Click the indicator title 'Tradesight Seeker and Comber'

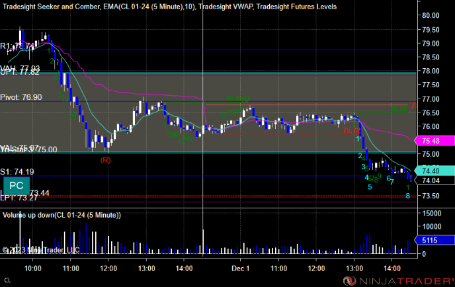coord(52,7)
